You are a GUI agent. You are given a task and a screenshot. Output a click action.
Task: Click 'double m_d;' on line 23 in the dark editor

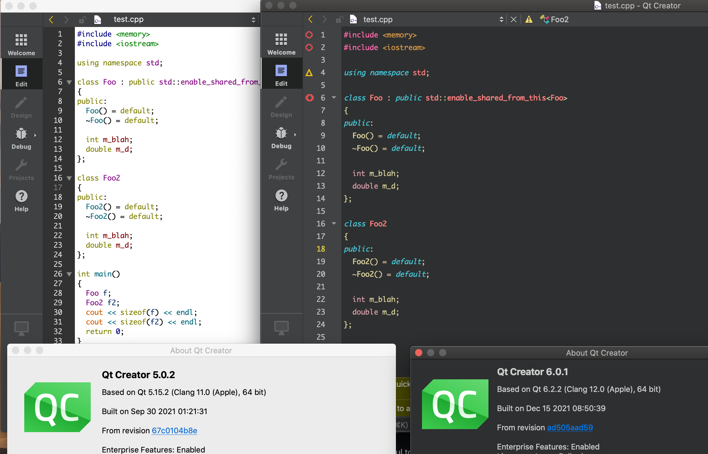pos(376,312)
